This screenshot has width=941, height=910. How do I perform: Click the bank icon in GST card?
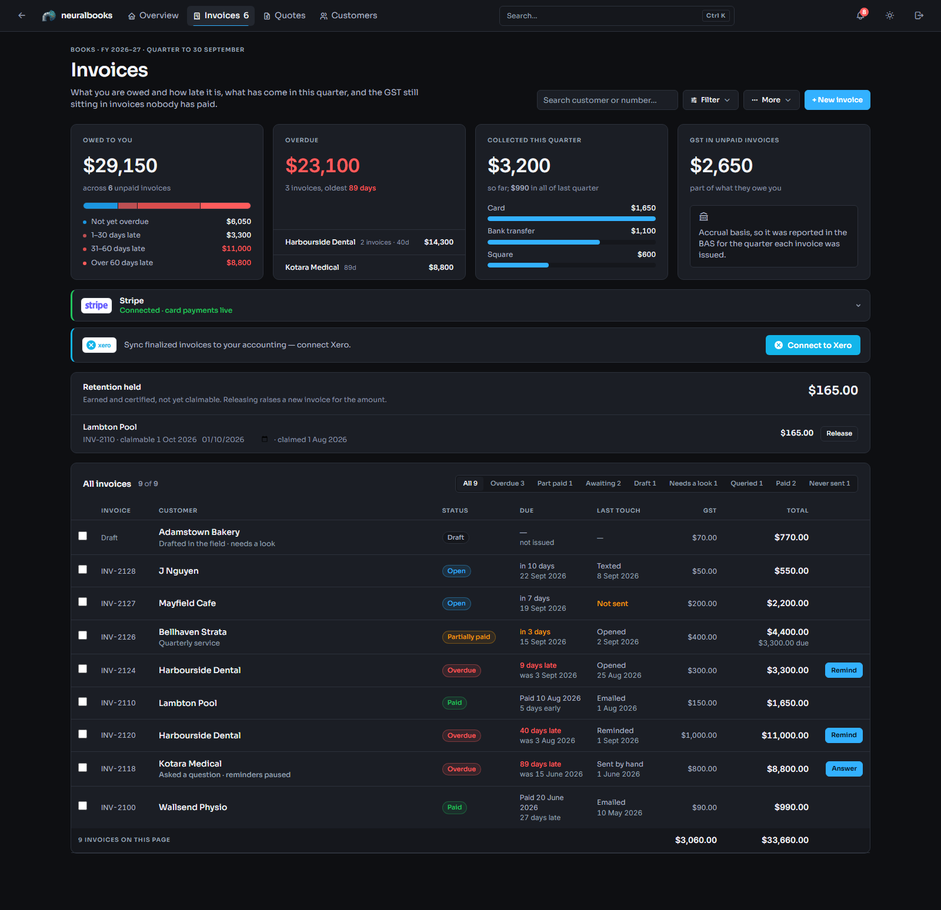[703, 216]
